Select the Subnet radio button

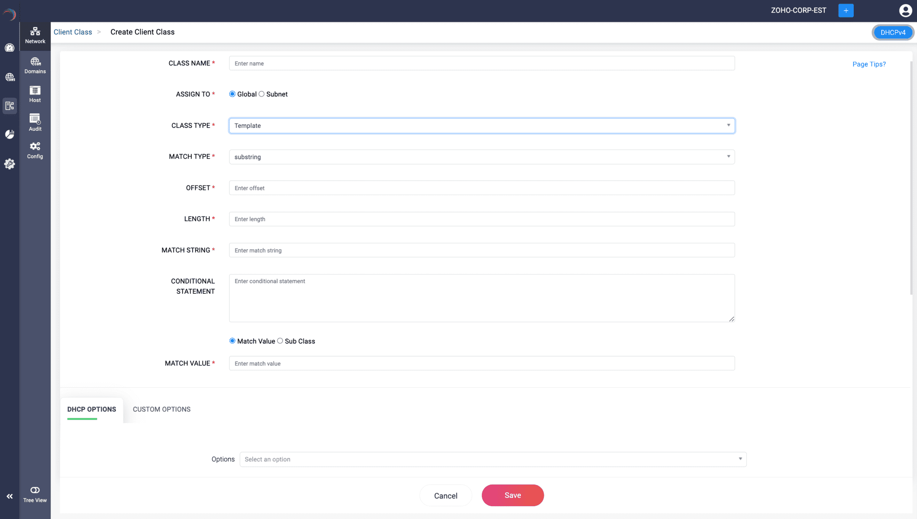(x=262, y=94)
